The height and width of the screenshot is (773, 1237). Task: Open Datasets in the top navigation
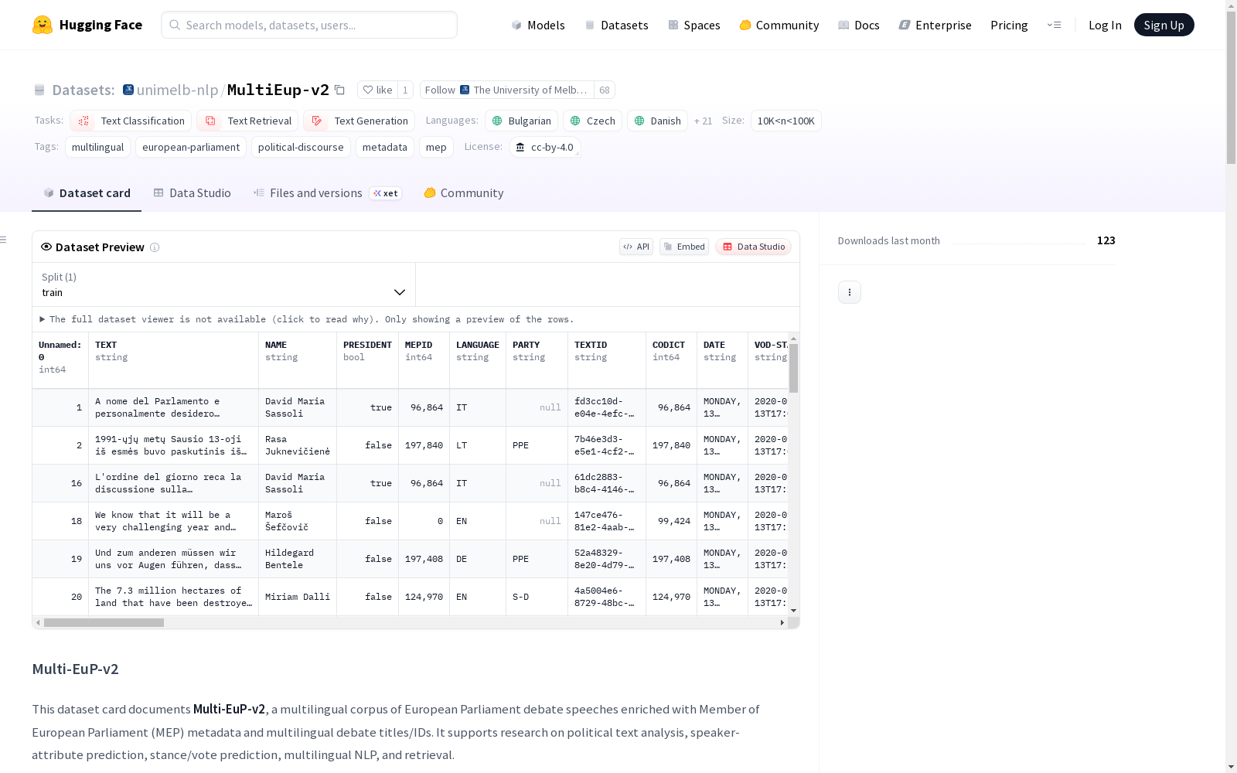(x=616, y=25)
